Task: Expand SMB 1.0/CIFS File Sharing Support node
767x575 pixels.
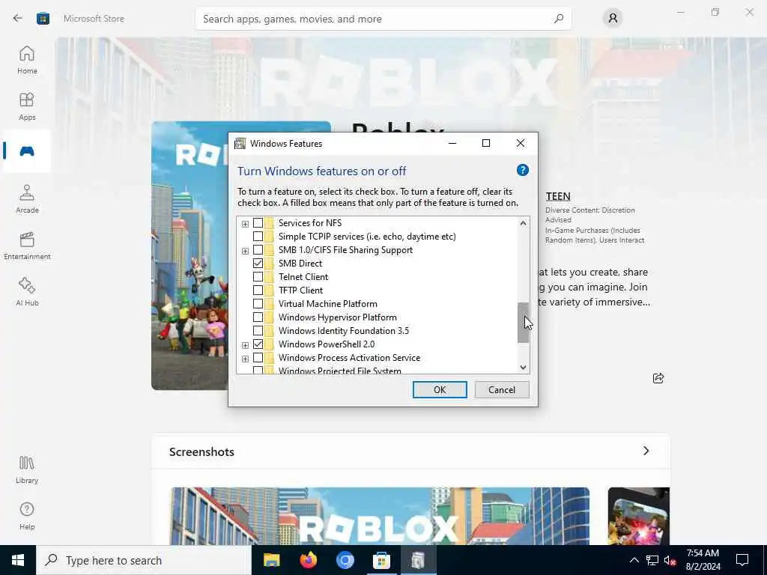Action: tap(245, 251)
